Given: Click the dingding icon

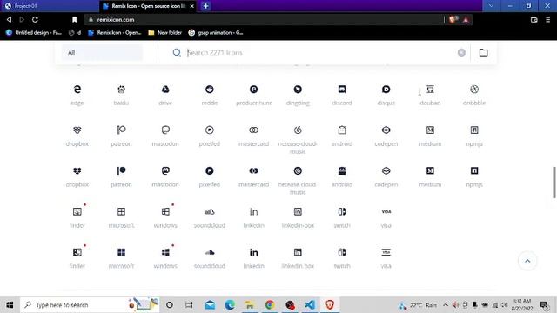Looking at the screenshot, I should pyautogui.click(x=298, y=90).
